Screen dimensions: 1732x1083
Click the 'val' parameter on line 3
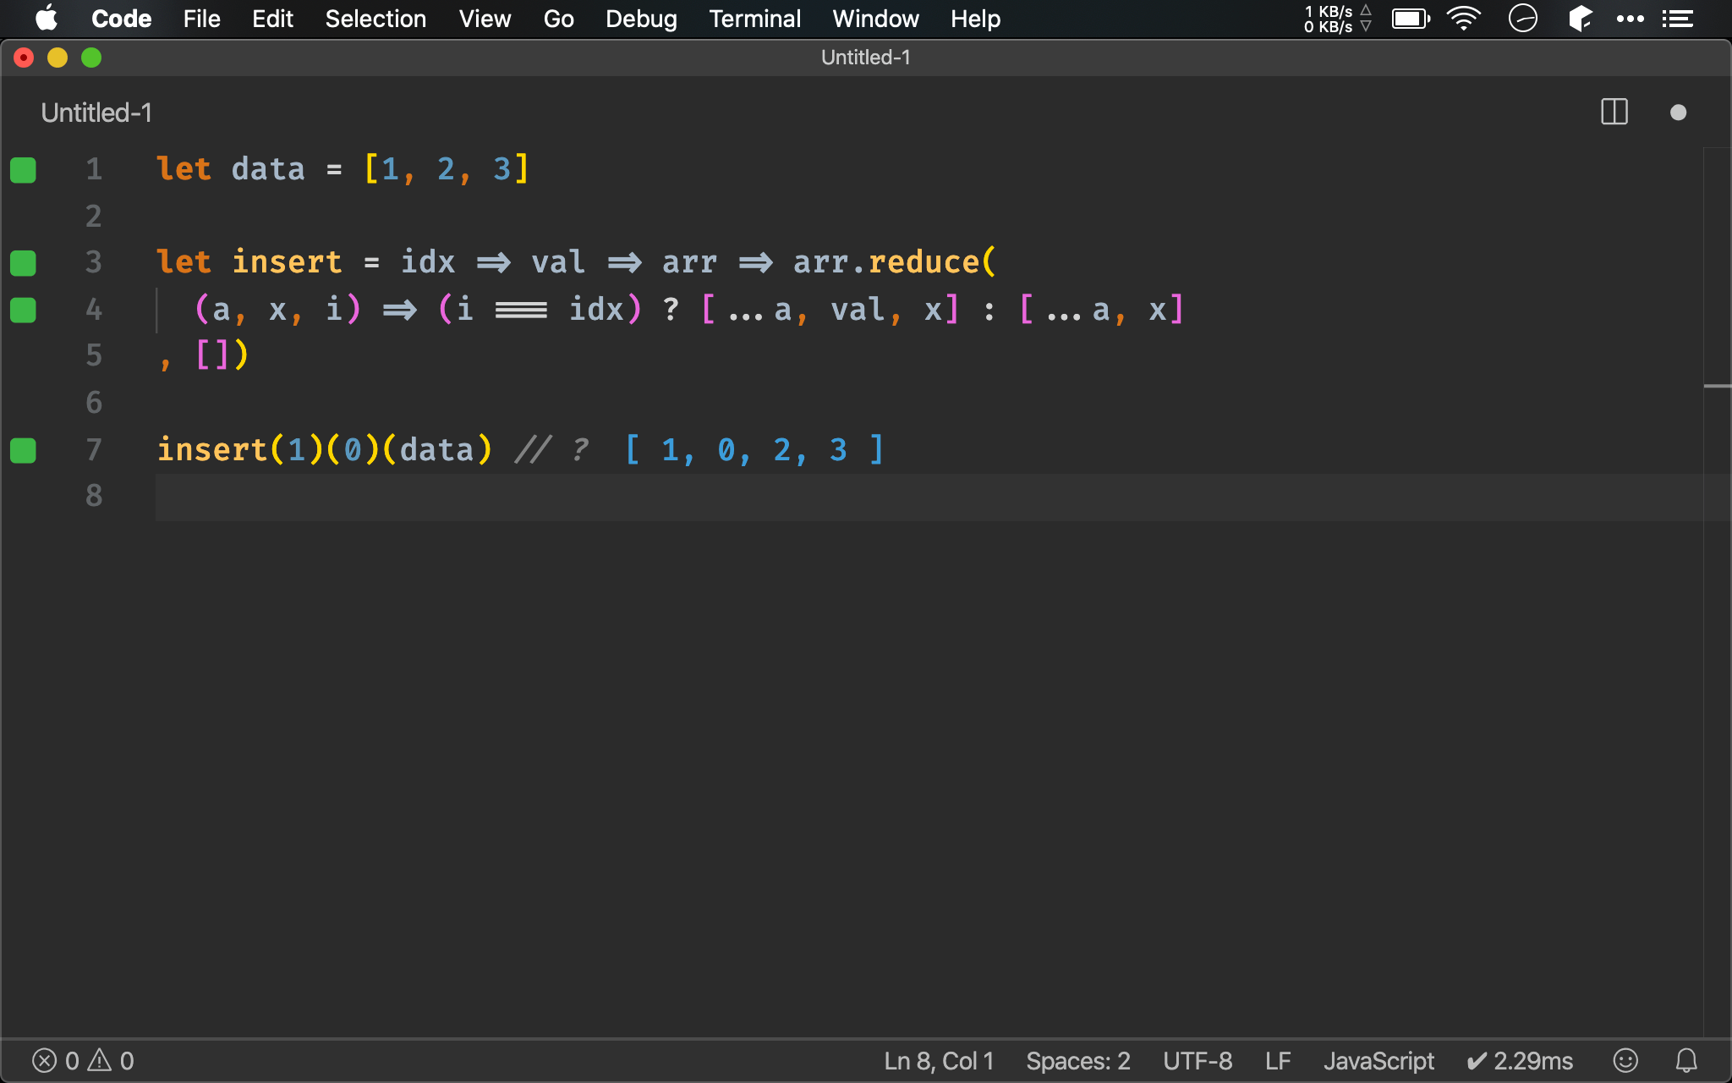558,262
